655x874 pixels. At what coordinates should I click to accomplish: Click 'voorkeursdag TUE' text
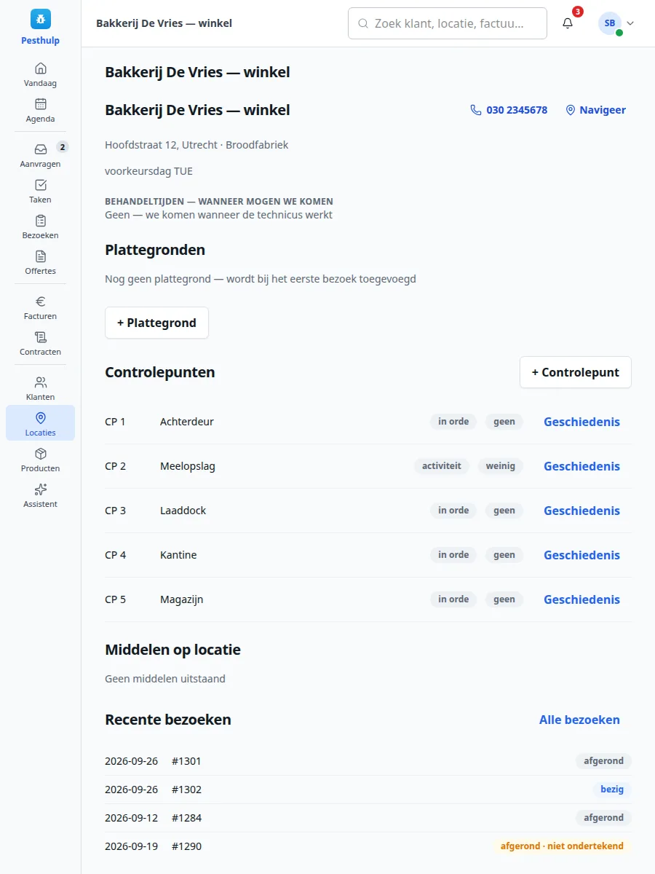[148, 171]
